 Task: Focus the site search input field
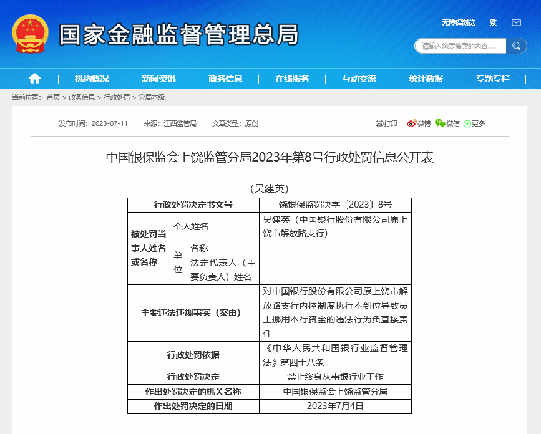(461, 46)
